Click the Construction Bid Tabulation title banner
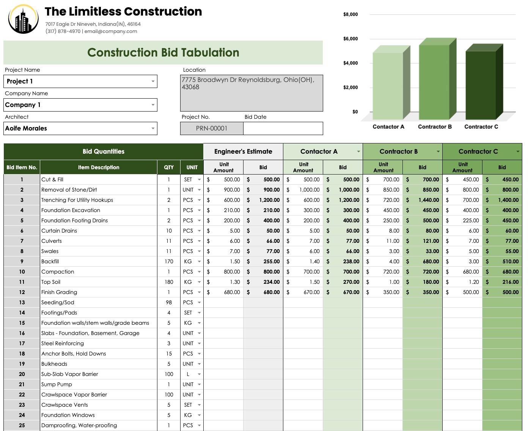 point(163,53)
